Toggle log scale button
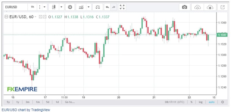The width and height of the screenshot is (231, 112). click(x=200, y=102)
